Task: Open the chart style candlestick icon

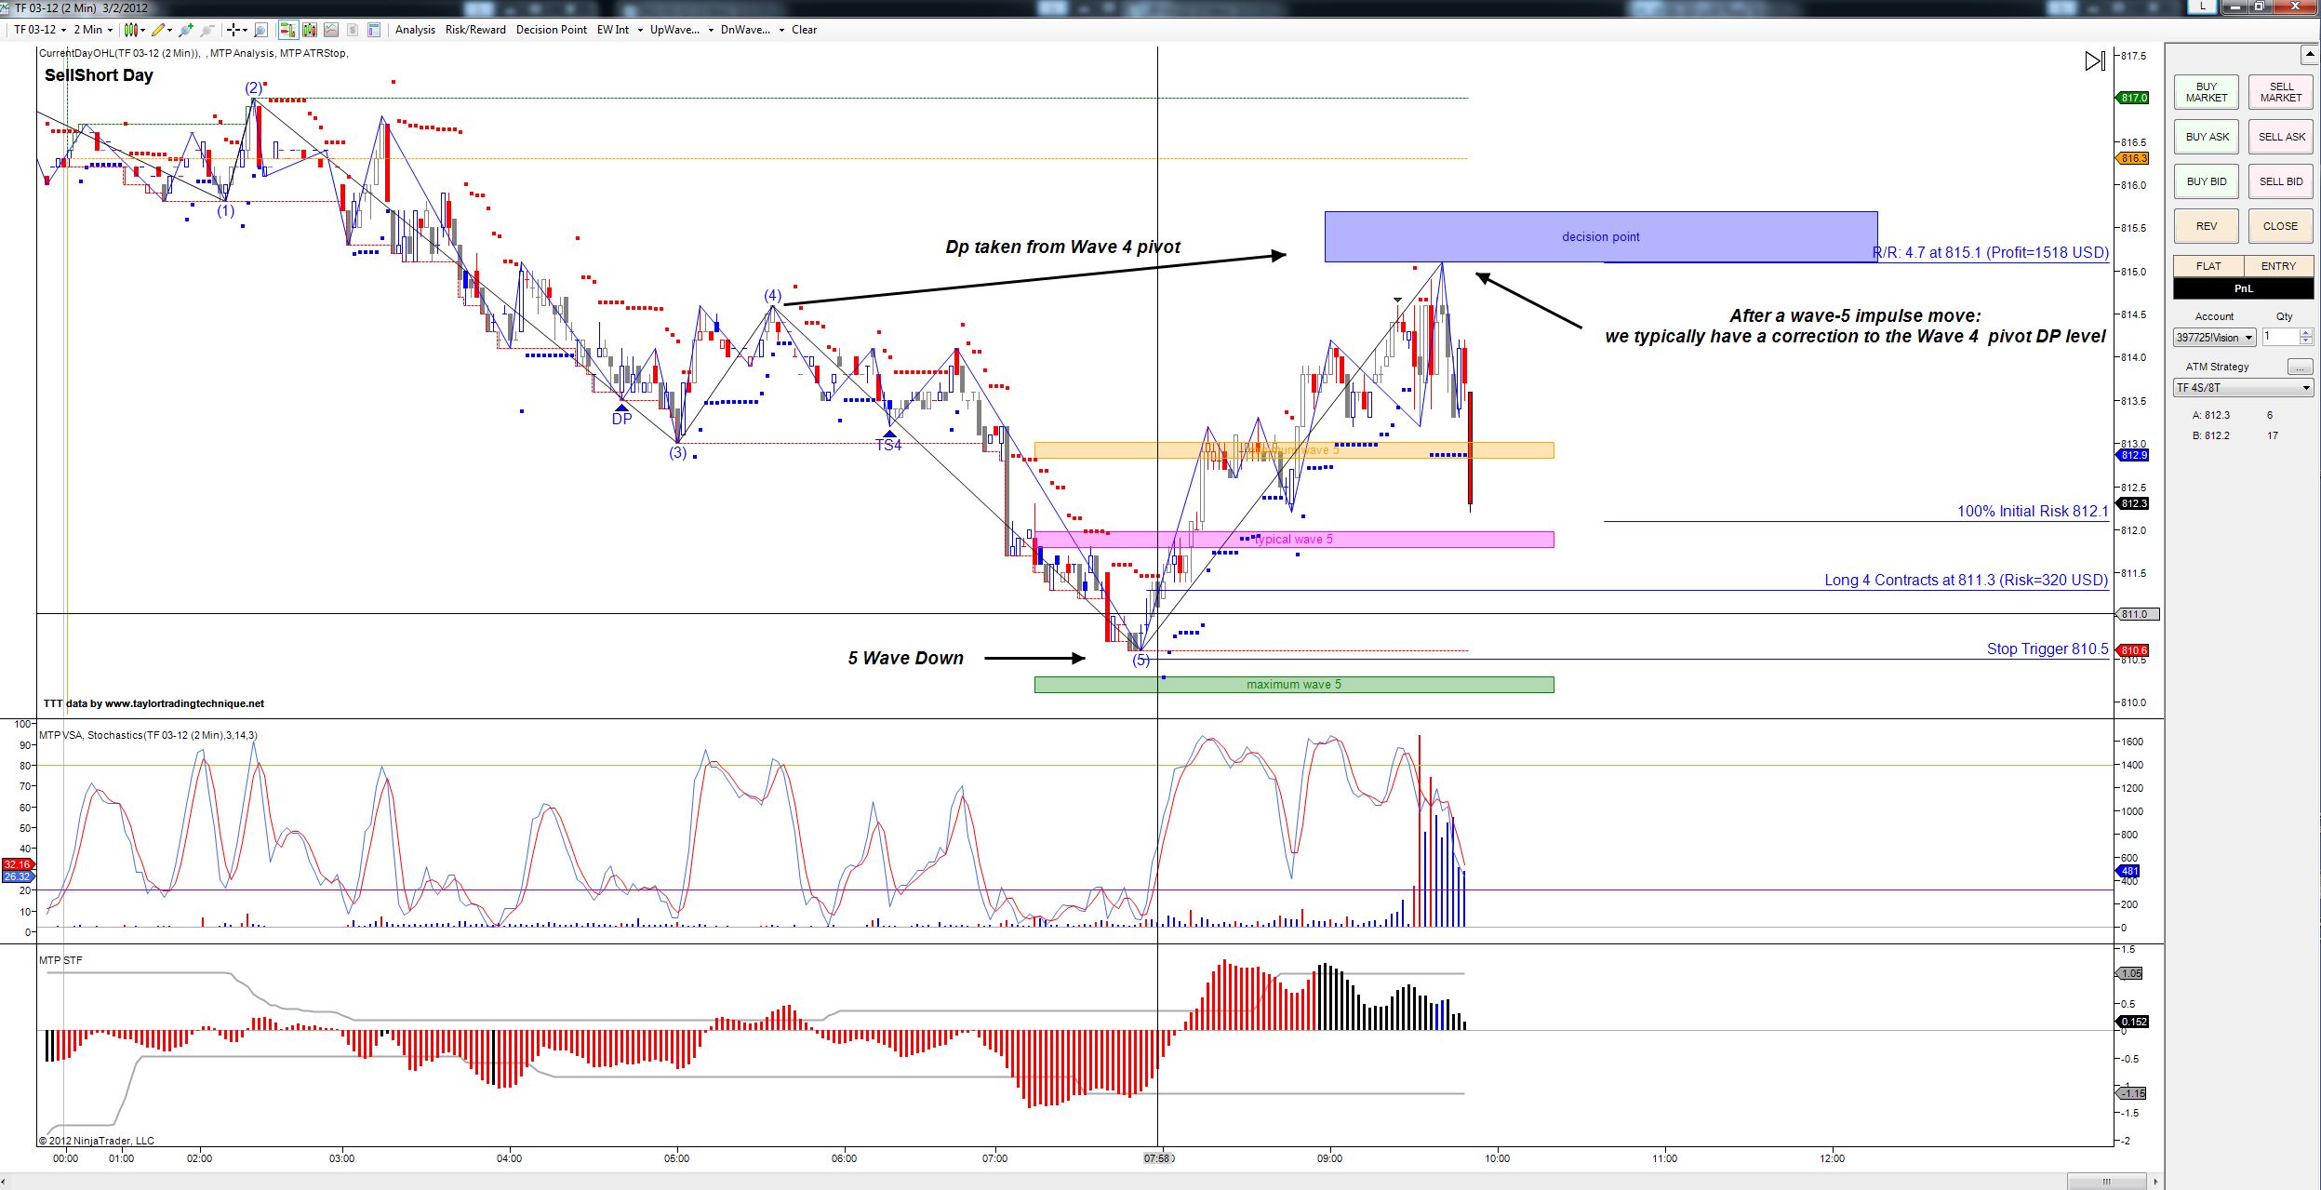Action: (131, 30)
